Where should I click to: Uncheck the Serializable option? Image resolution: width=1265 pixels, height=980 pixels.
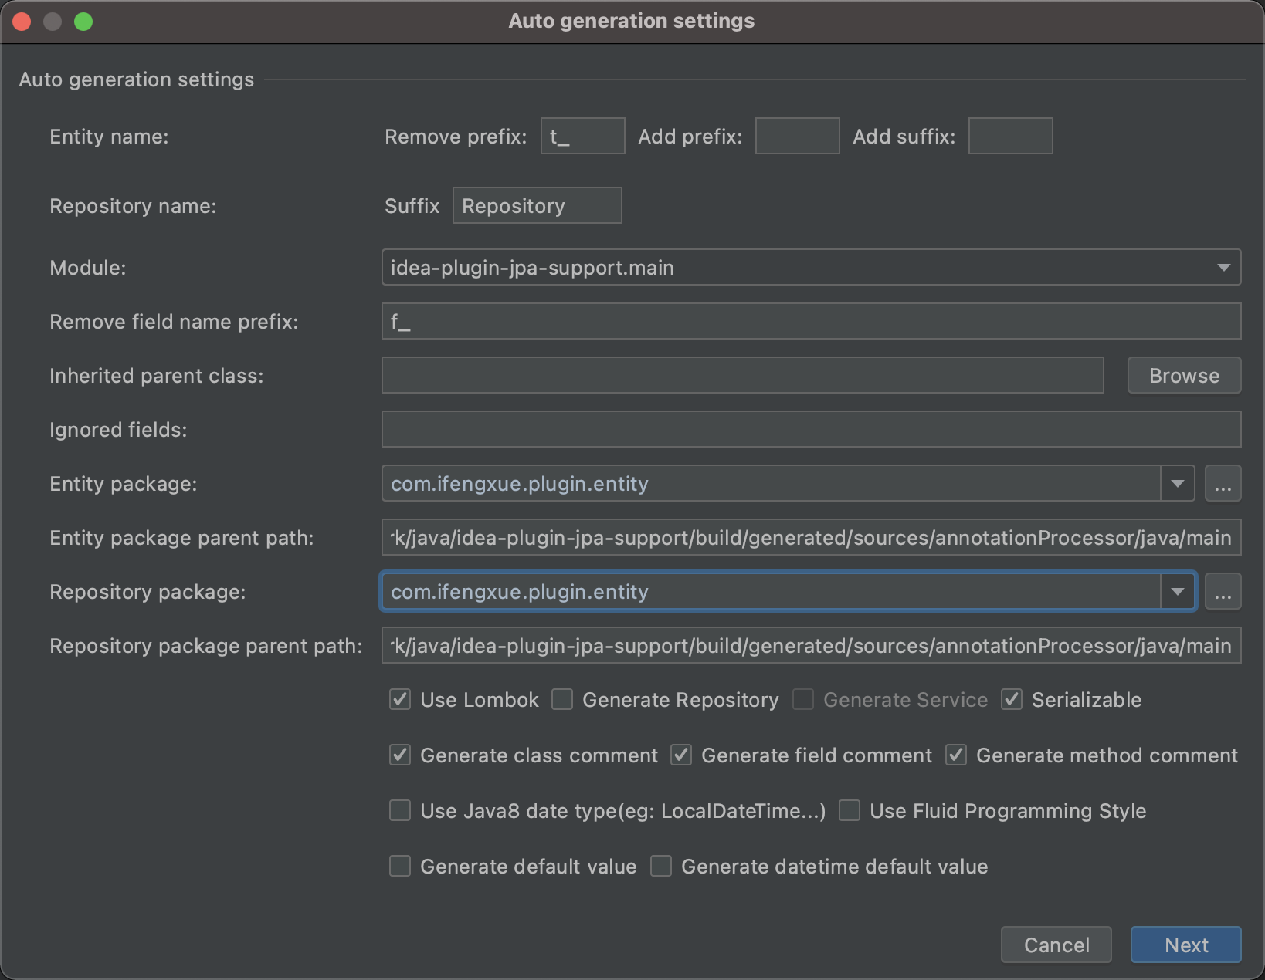[x=1012, y=700]
